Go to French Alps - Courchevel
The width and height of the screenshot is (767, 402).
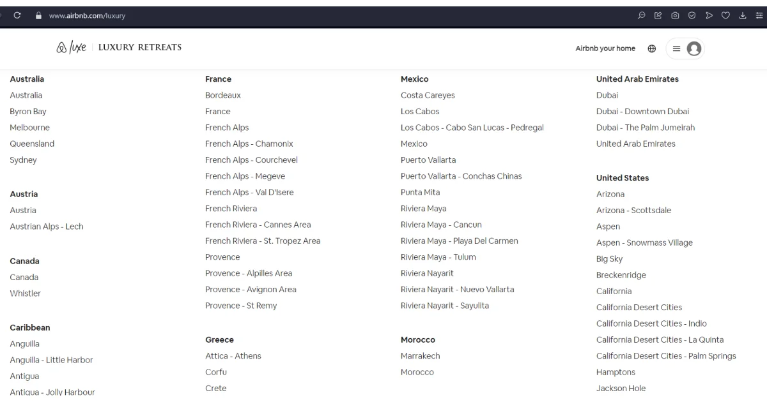click(252, 160)
